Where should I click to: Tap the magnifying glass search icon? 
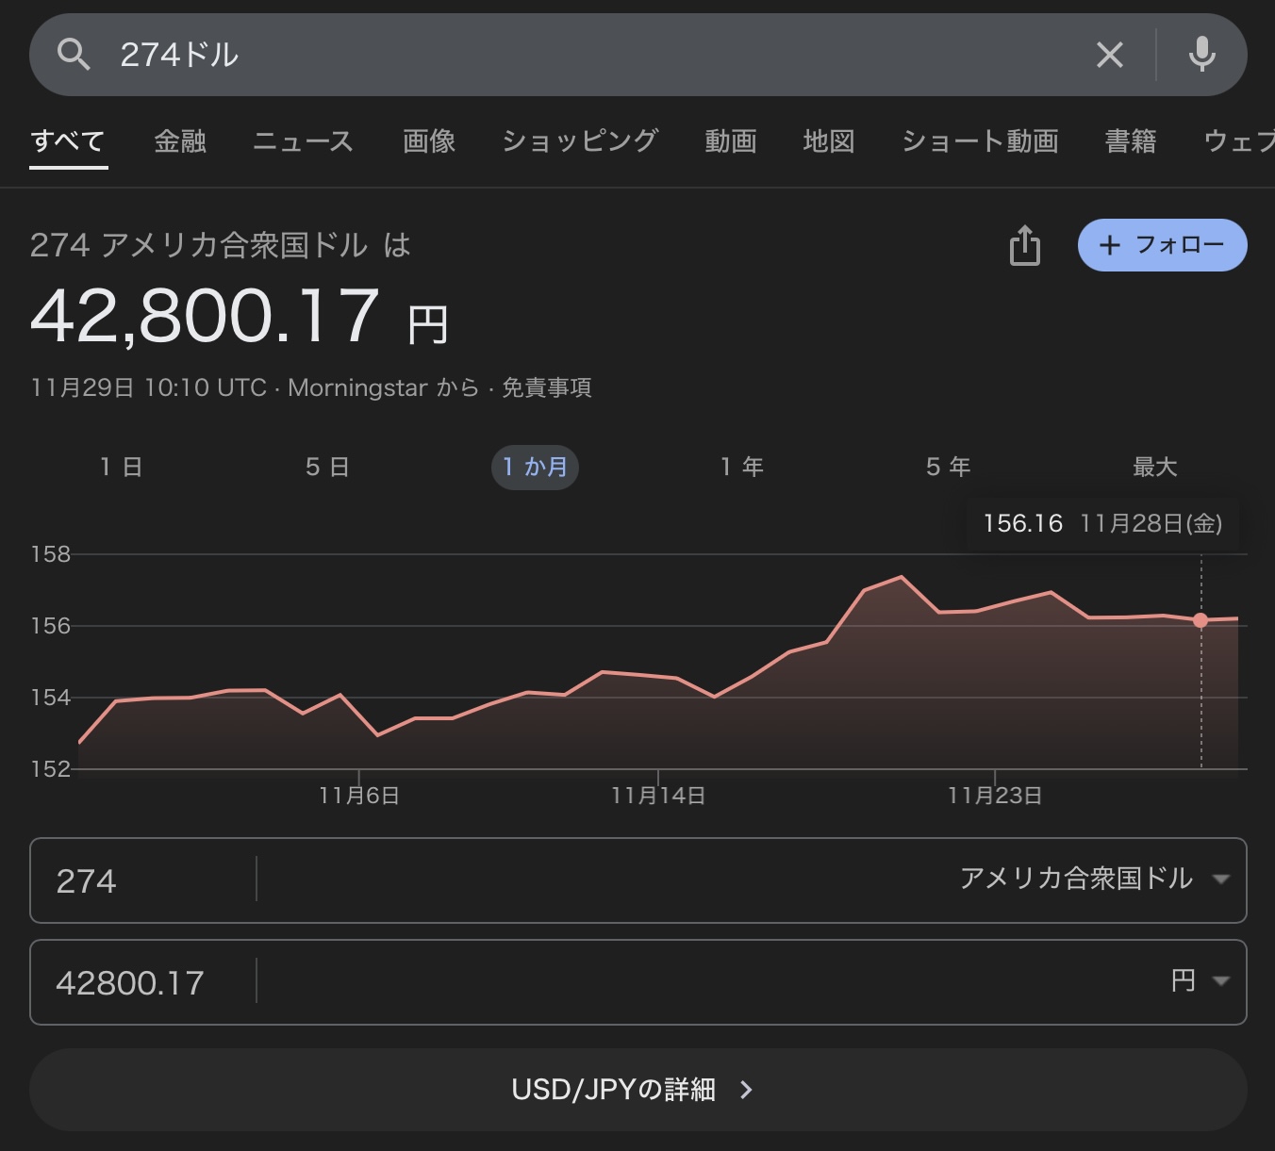pos(74,55)
